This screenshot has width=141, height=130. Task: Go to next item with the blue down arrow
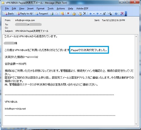pyautogui.click(x=97, y=14)
